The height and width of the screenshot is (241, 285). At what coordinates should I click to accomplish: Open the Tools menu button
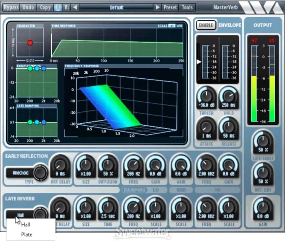(x=187, y=7)
